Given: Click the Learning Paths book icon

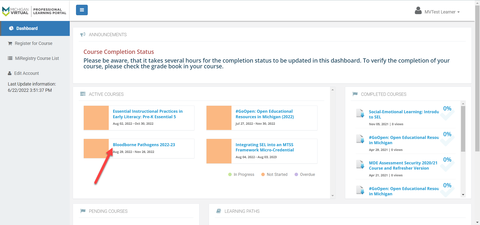Looking at the screenshot, I should coord(219,211).
